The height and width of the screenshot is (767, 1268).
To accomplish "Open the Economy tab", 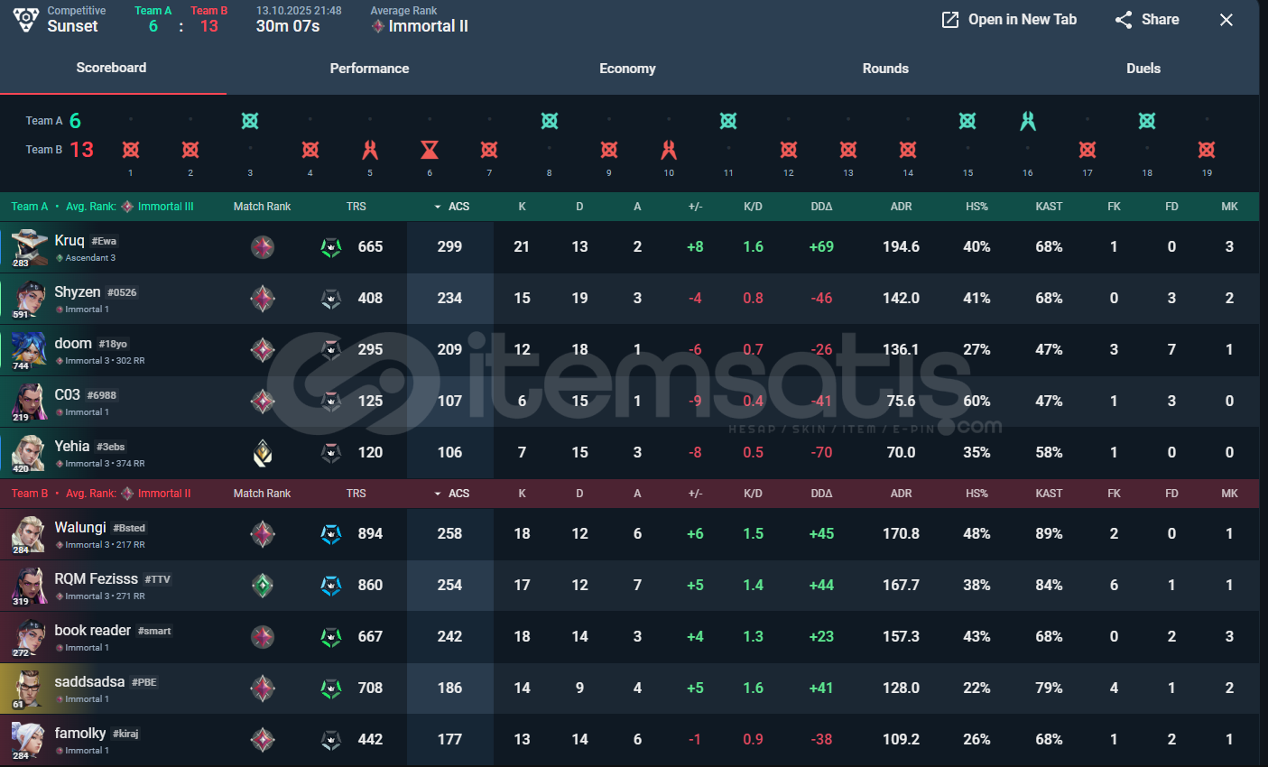I will coord(627,69).
